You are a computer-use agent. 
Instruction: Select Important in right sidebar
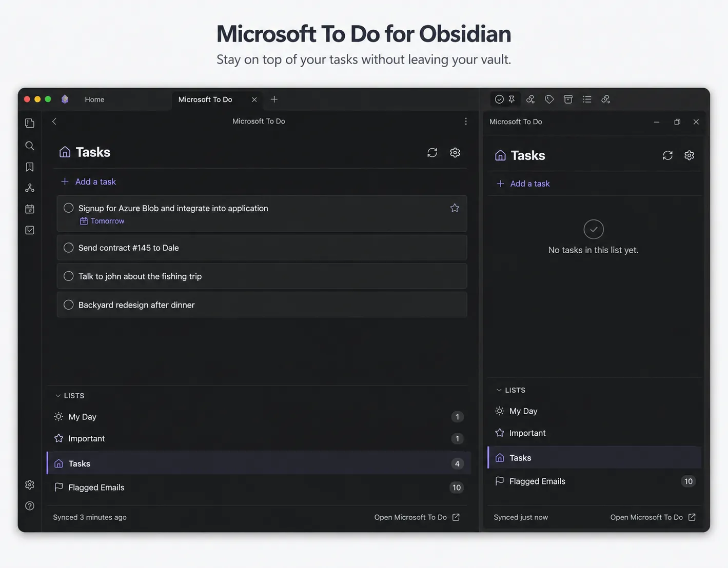click(x=594, y=433)
